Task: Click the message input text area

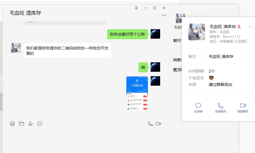Action: 86,140
